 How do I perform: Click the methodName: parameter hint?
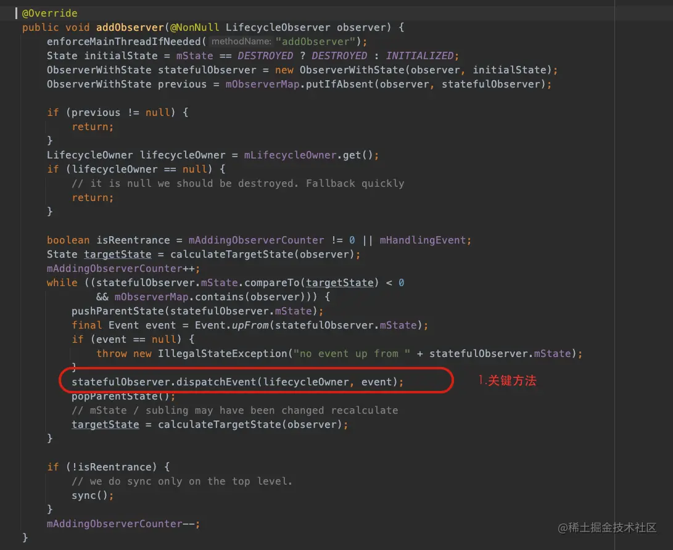click(241, 41)
